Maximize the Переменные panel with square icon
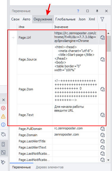 [88, 11]
